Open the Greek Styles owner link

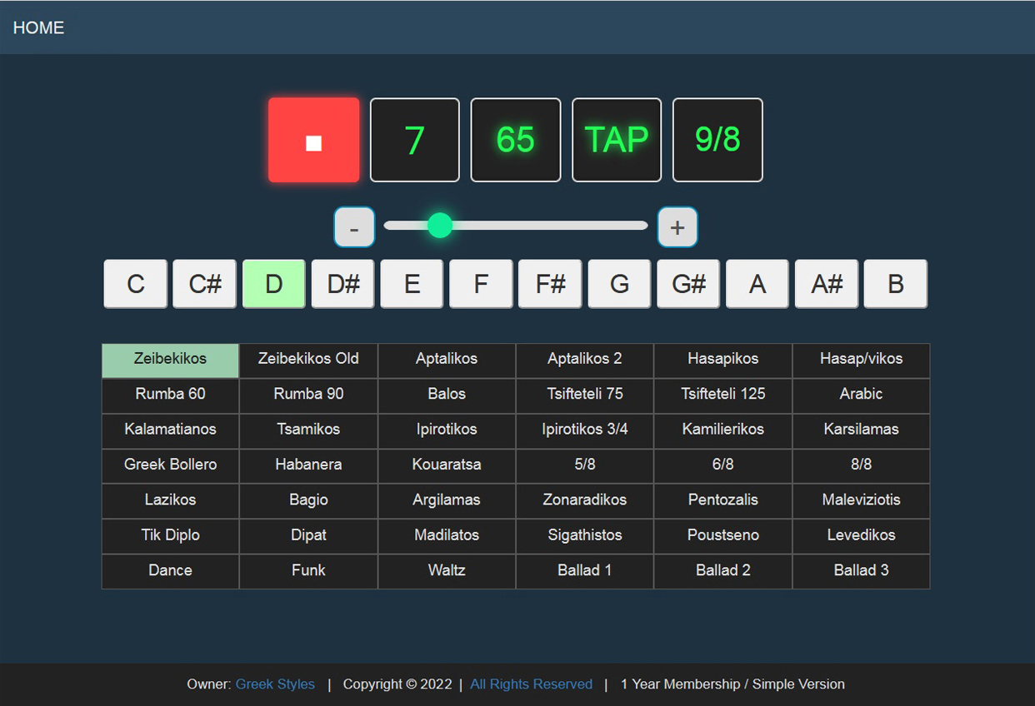click(x=275, y=684)
